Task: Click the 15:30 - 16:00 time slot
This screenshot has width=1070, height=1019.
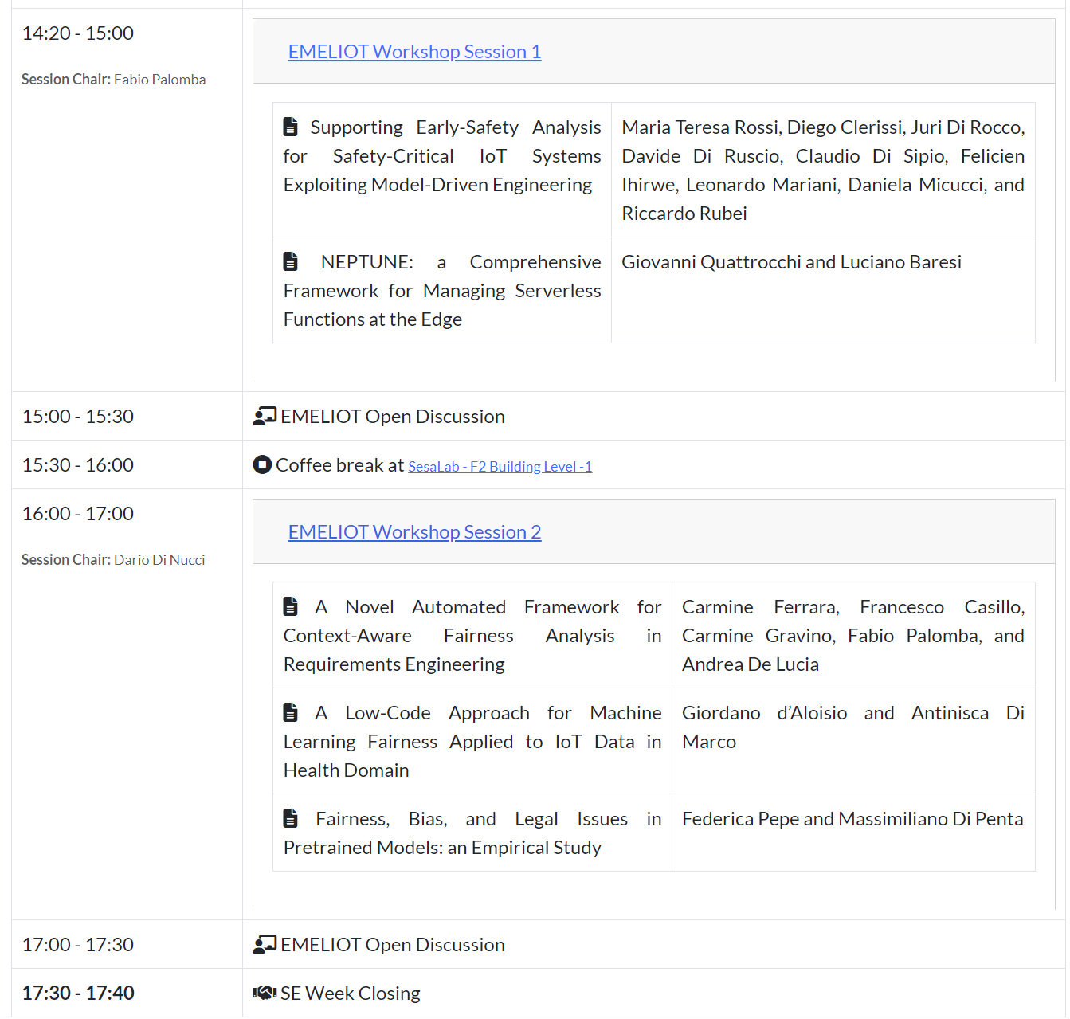Action: coord(78,465)
